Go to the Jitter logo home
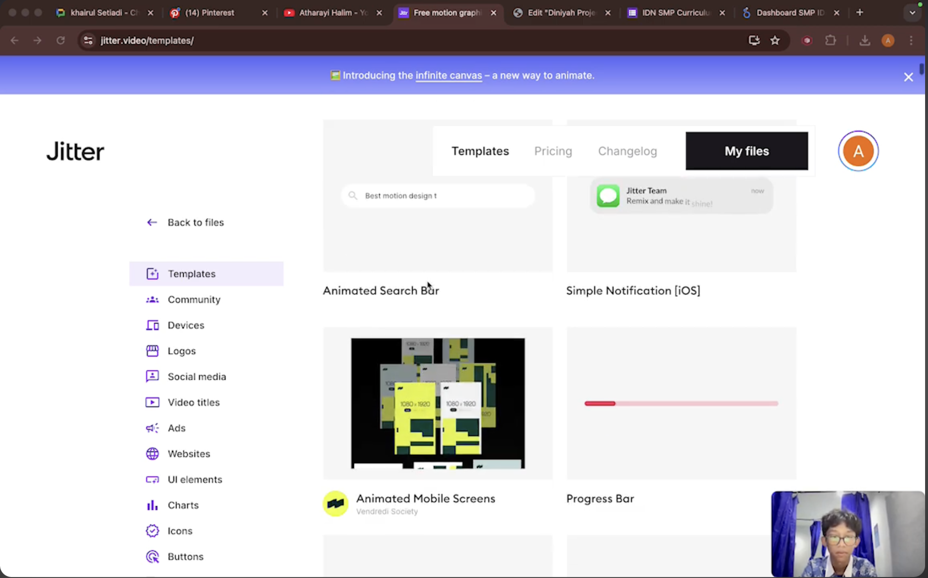 coord(75,151)
